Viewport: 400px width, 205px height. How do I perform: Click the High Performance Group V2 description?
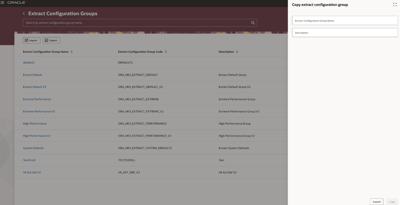(236, 136)
